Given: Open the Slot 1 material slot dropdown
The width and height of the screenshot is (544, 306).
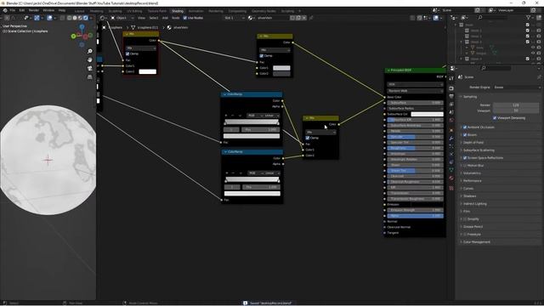Looking at the screenshot, I should point(235,18).
